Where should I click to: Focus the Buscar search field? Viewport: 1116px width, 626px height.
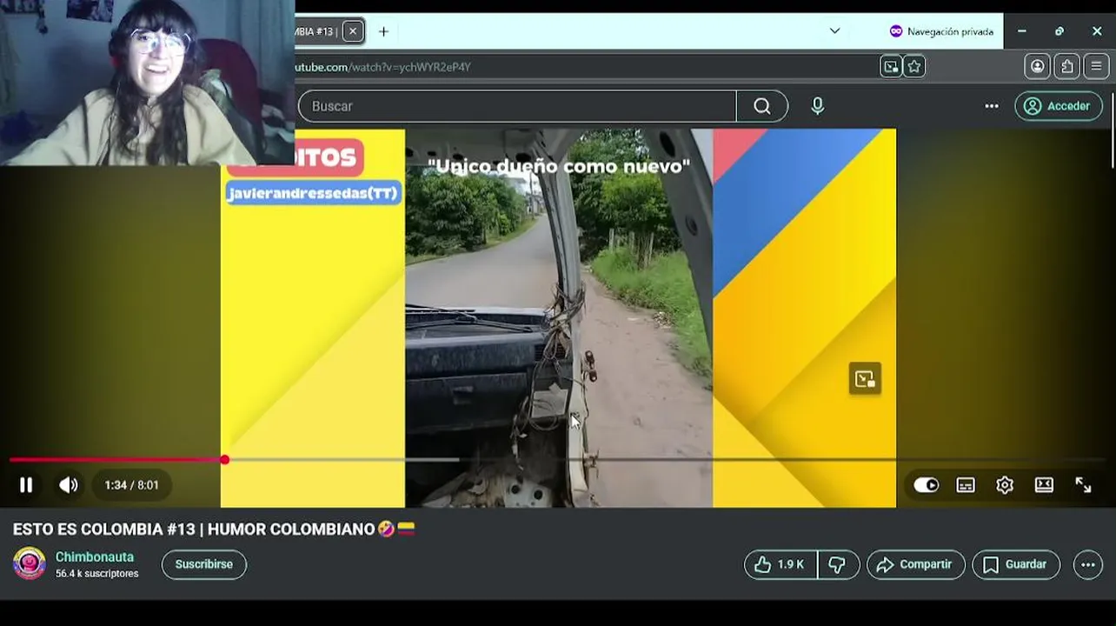pyautogui.click(x=517, y=106)
